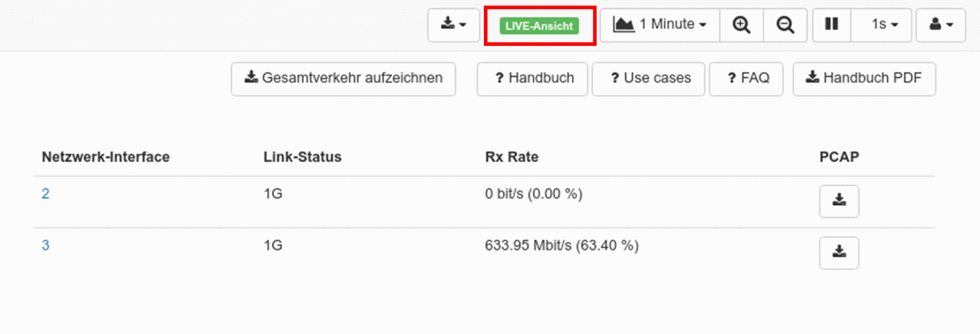Click the zoom in magnifier icon
The width and height of the screenshot is (980, 334).
tap(741, 25)
